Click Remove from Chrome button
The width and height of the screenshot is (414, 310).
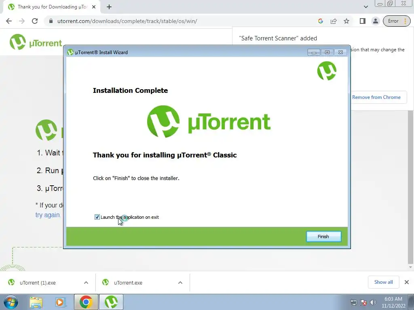click(x=376, y=97)
